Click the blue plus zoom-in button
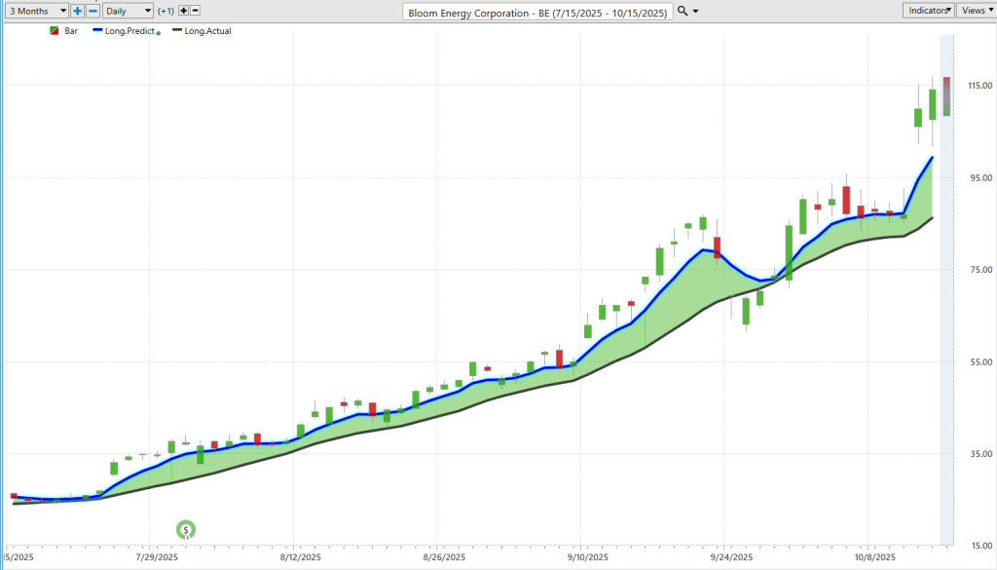The image size is (997, 570). pos(78,10)
